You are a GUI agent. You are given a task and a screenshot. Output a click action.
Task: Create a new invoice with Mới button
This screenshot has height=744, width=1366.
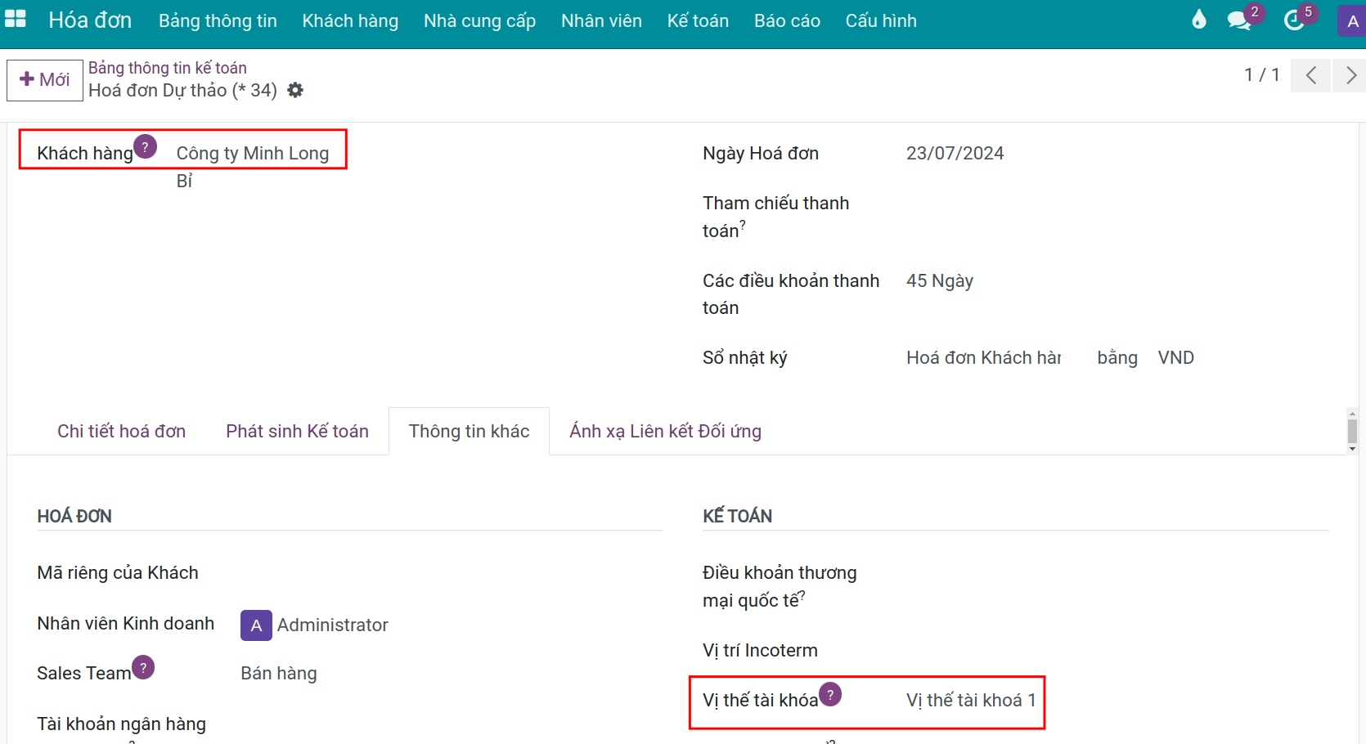coord(45,80)
